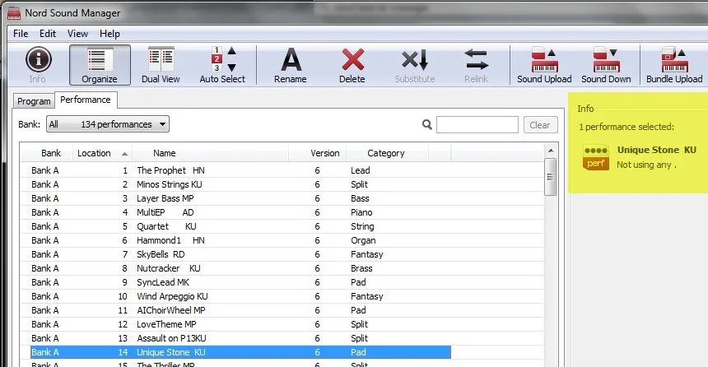The width and height of the screenshot is (708, 367).
Task: Click the perf icon in Info panel
Action: [596, 157]
